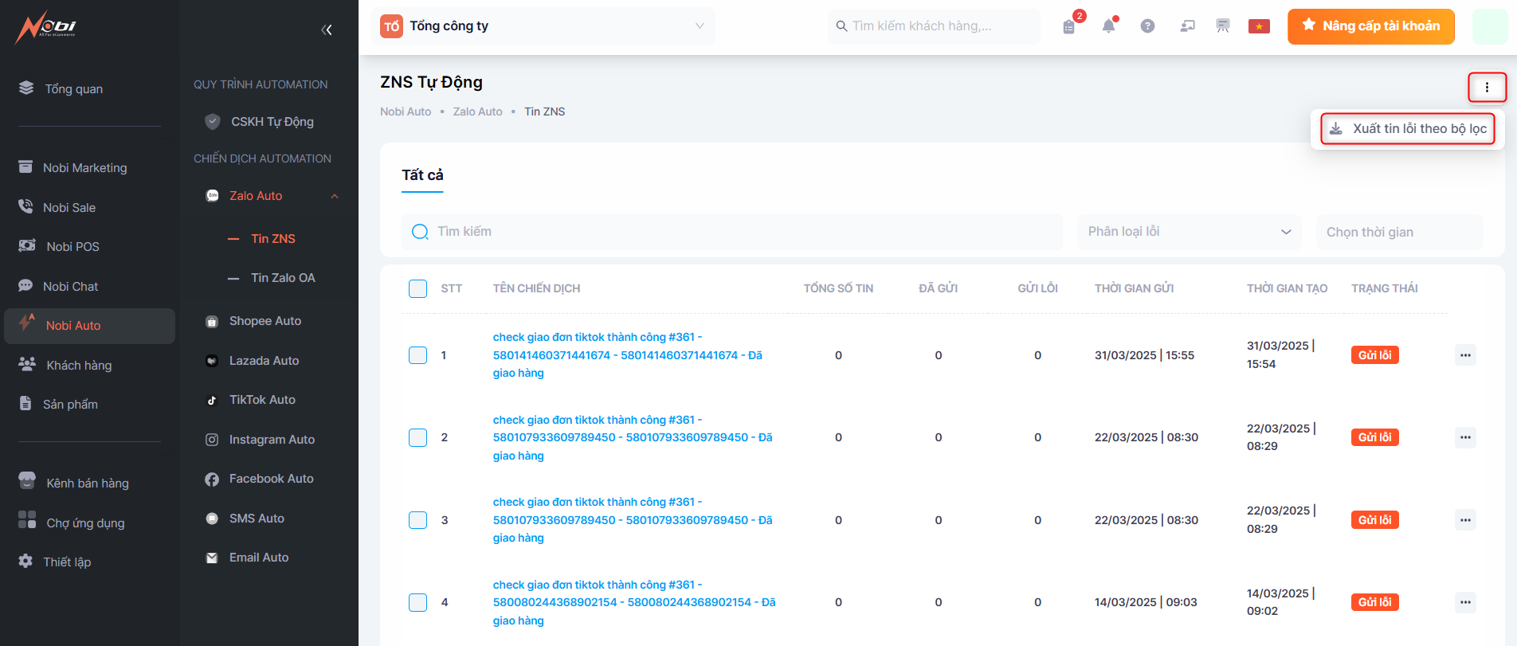Viewport: 1517px width, 646px height.
Task: Click the Nobi logo
Action: [x=46, y=28]
